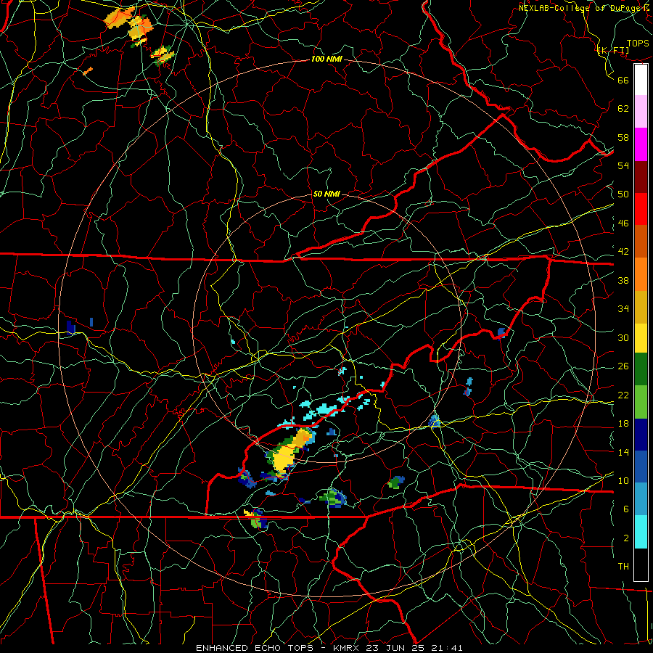Click legend value "66"
Screen dimensions: 653x653
click(x=623, y=80)
